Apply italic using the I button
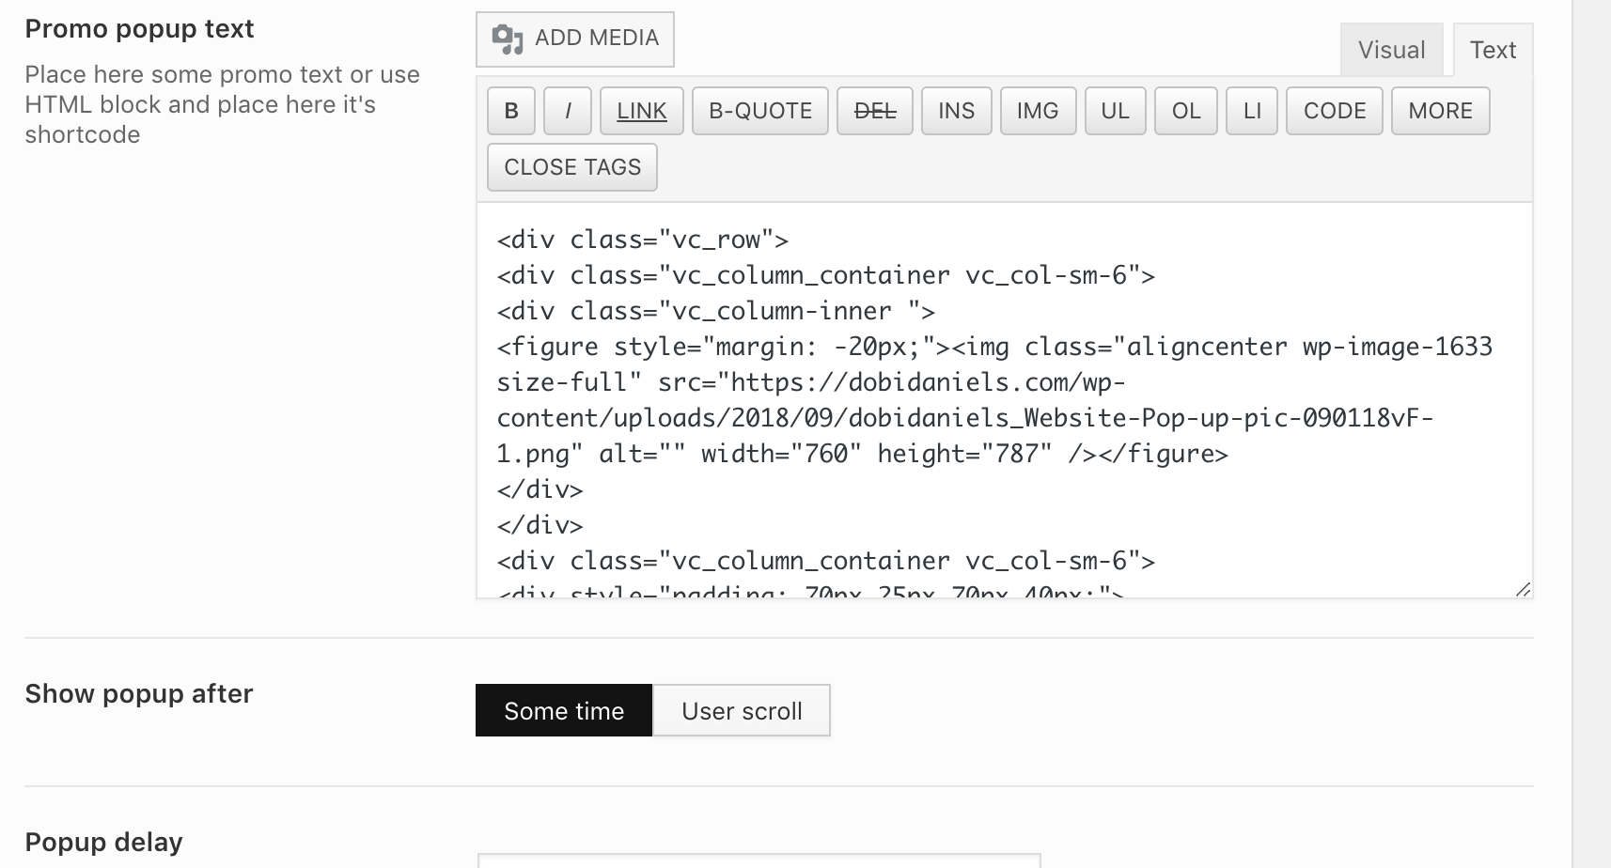Image resolution: width=1611 pixels, height=868 pixels. (x=568, y=111)
